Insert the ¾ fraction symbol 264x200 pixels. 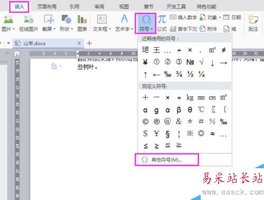click(179, 74)
